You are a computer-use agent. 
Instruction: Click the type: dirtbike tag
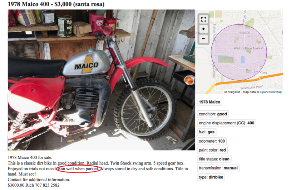click(211, 177)
